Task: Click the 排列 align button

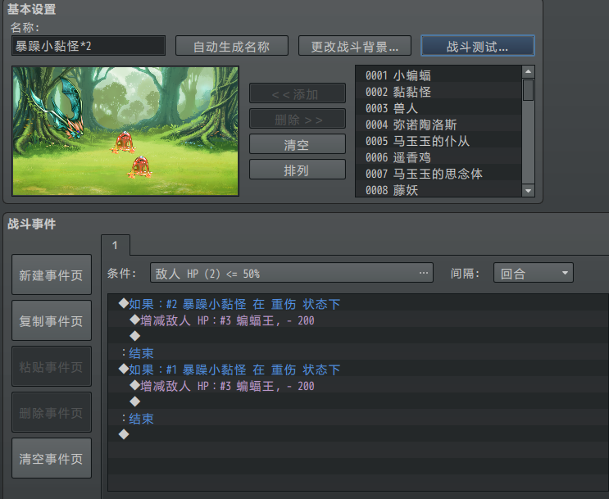Action: pyautogui.click(x=297, y=170)
